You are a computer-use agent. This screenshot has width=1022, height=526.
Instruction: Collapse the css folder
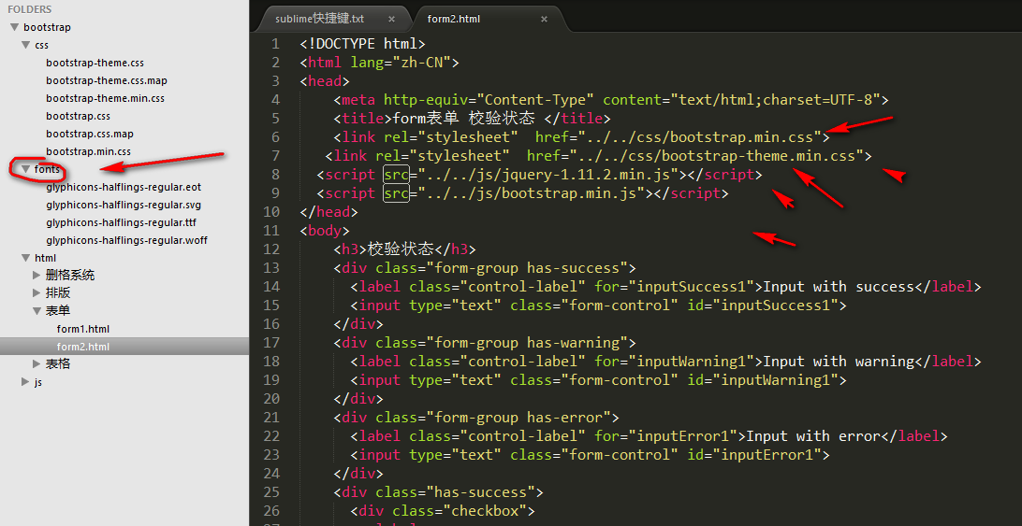(25, 45)
